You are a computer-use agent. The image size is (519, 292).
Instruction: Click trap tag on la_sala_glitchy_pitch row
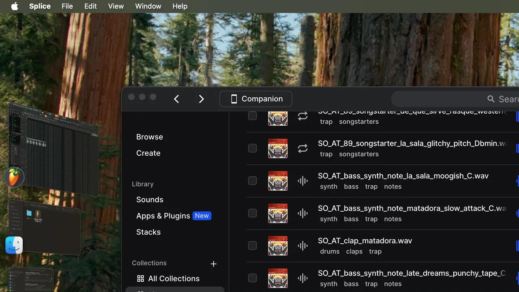coord(326,154)
